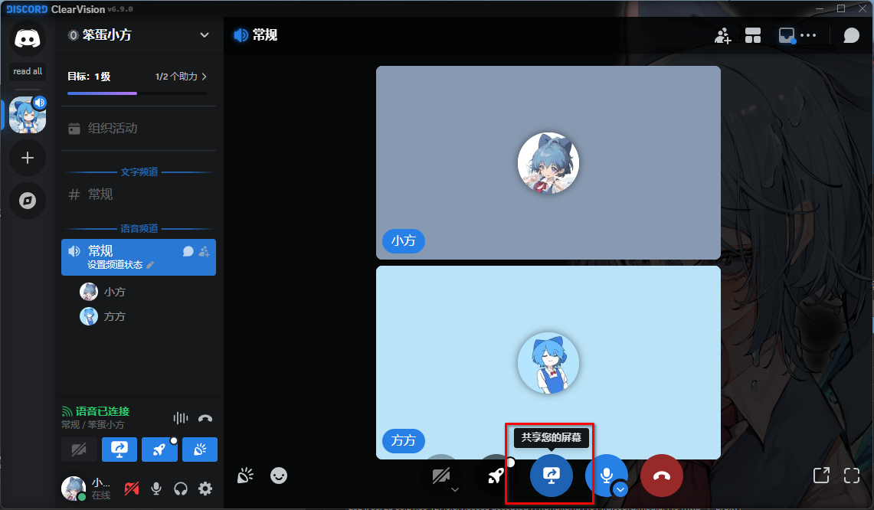This screenshot has width=874, height=510.
Task: Open microphone options dropdown arrow
Action: click(x=620, y=489)
